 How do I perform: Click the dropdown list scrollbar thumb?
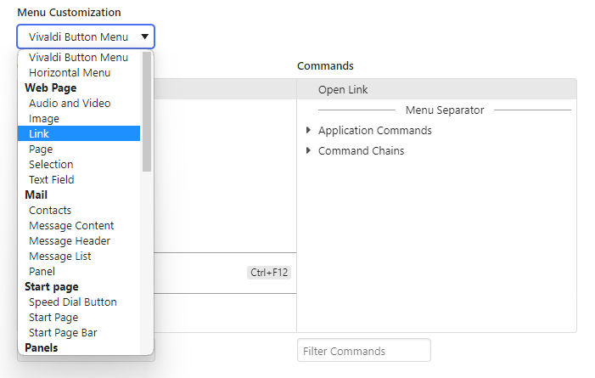(147, 111)
